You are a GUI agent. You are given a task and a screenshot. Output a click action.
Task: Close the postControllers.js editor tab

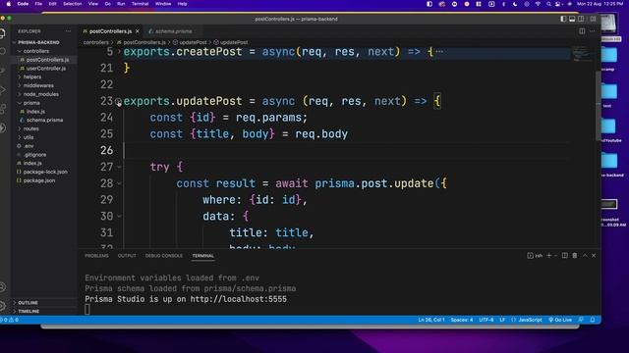point(138,31)
